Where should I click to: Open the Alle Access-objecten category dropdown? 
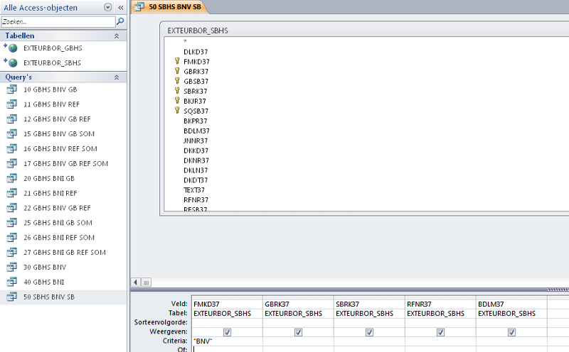coord(108,7)
